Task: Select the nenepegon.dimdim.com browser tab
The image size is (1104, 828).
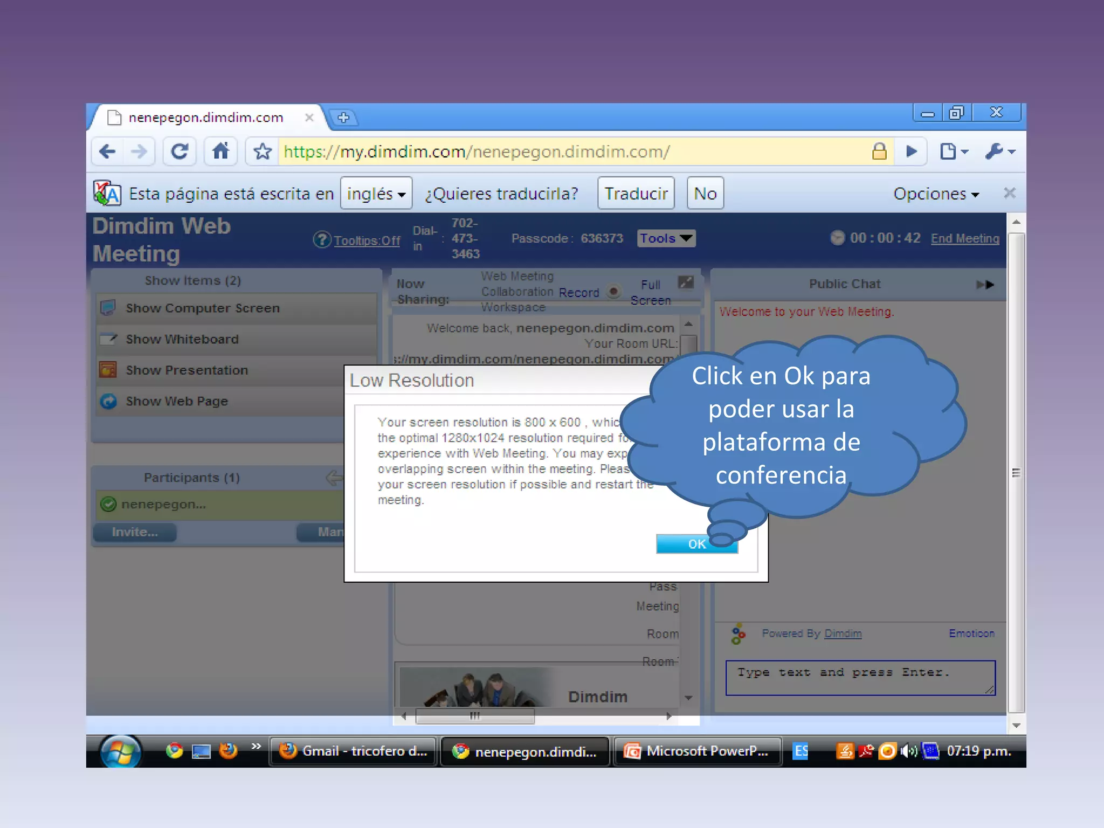Action: (x=206, y=118)
